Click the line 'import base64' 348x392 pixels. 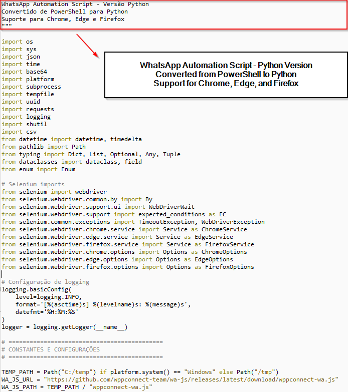(24, 72)
